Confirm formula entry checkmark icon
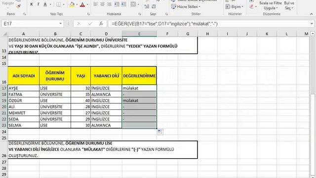Viewport: 316px width, 178px height. 90,24
